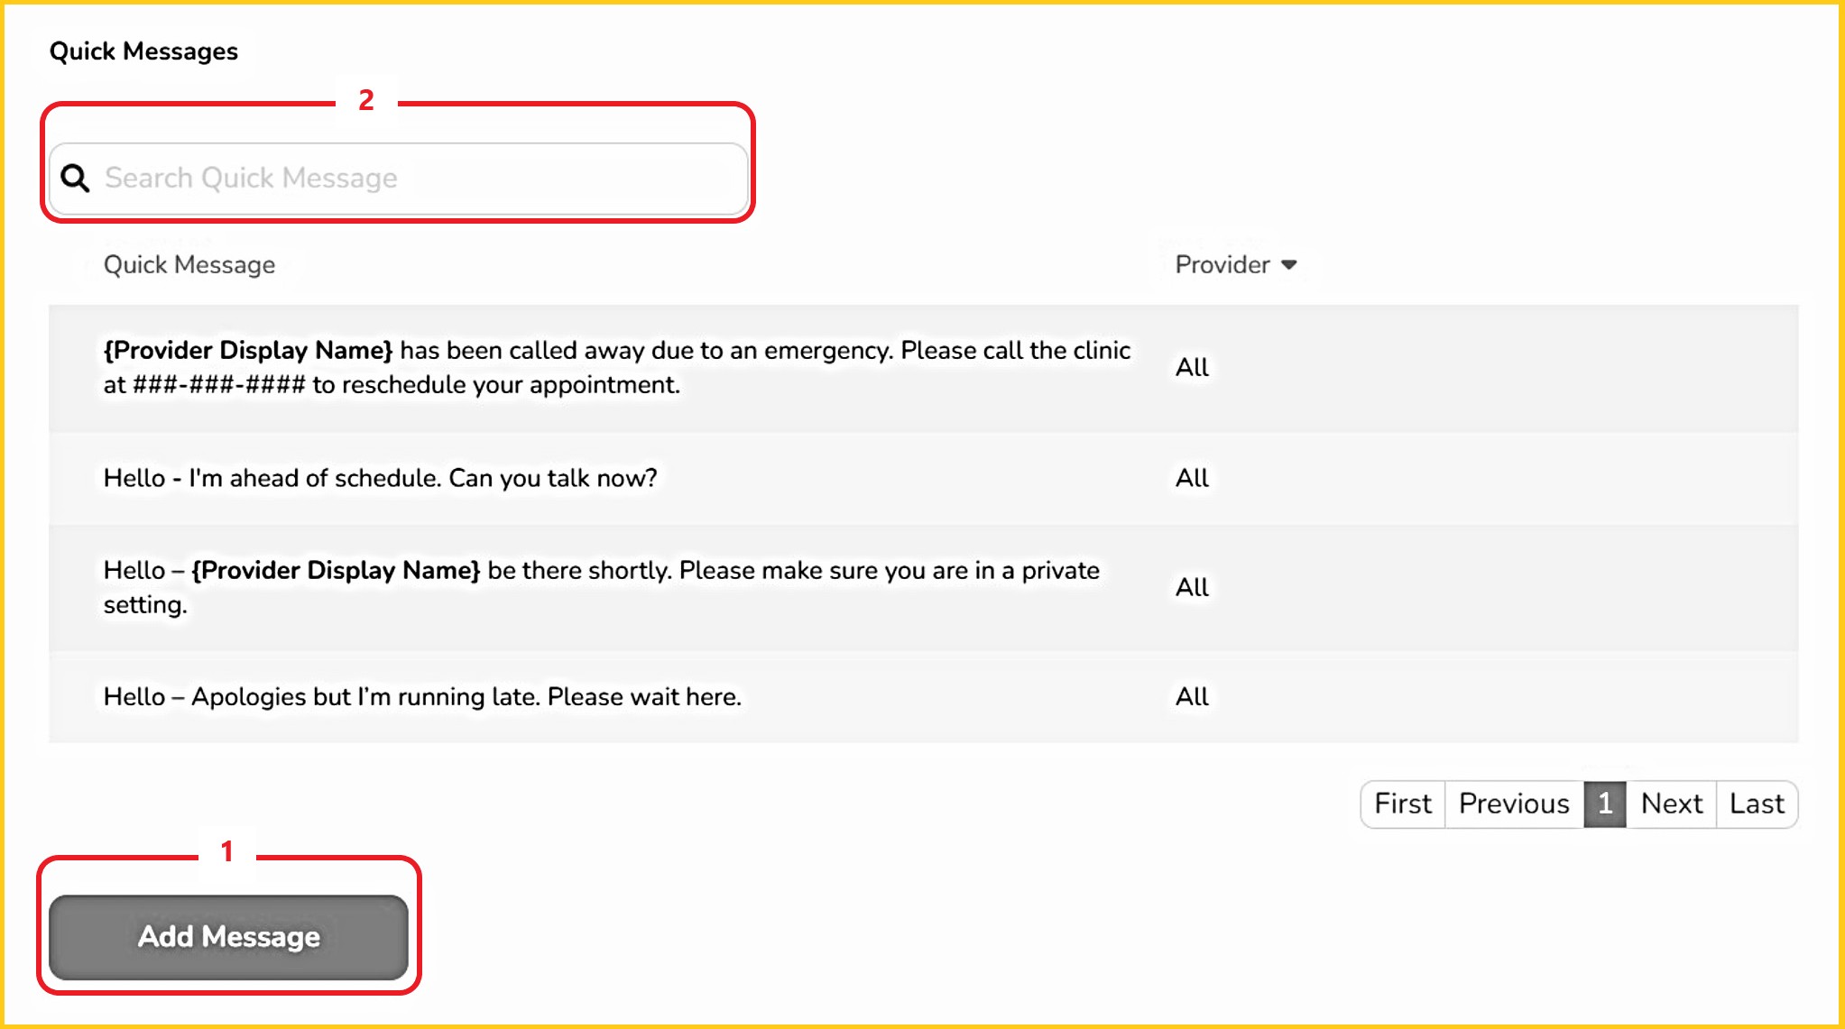Open the Provider dropdown arrow

coord(1289,265)
